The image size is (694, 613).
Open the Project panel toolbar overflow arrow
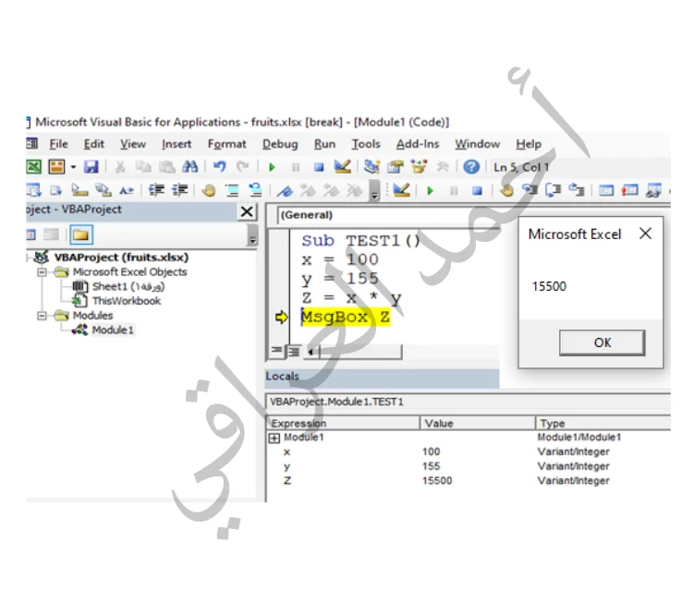(x=252, y=234)
